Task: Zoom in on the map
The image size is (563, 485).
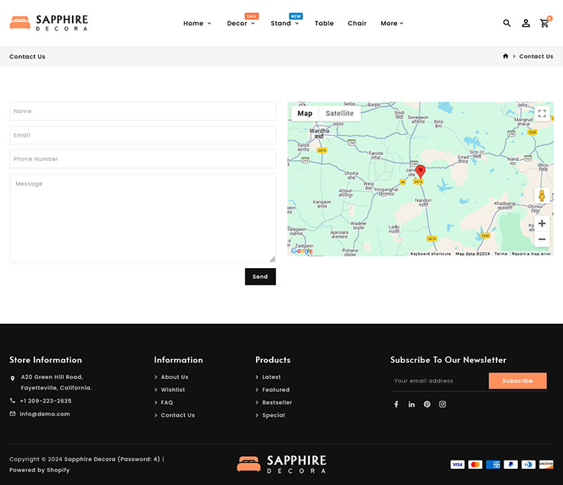Action: pos(542,224)
